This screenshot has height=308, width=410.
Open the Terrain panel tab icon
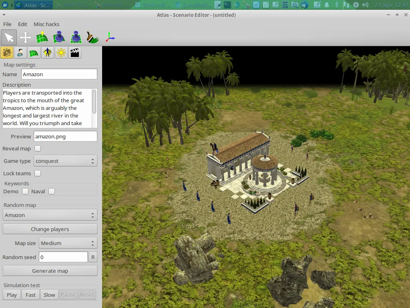point(34,53)
